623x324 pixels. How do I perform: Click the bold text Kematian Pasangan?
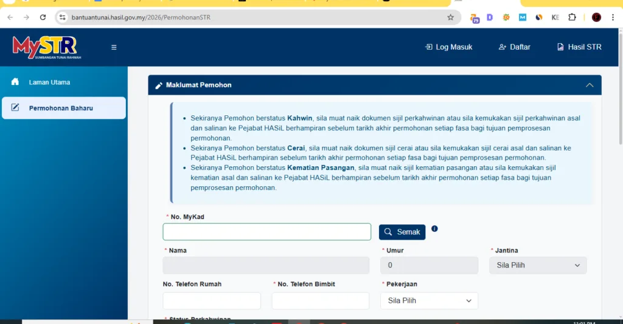coord(321,167)
